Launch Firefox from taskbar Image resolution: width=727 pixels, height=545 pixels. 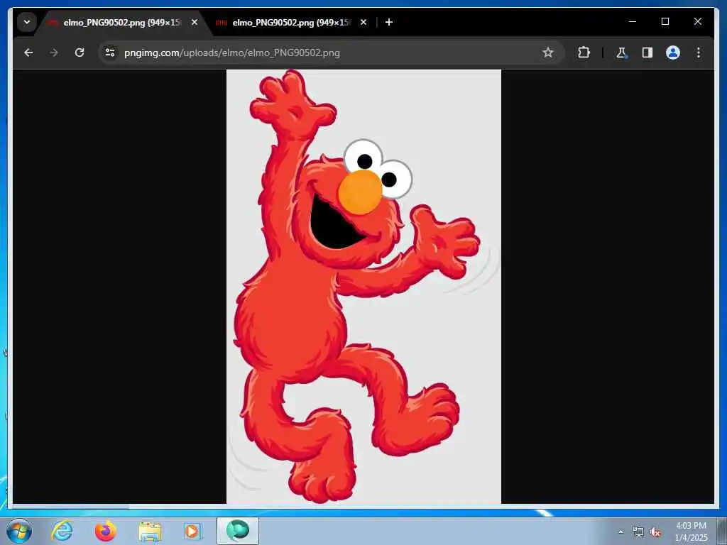click(106, 531)
